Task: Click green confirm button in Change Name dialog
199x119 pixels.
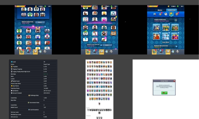Action: (164, 93)
